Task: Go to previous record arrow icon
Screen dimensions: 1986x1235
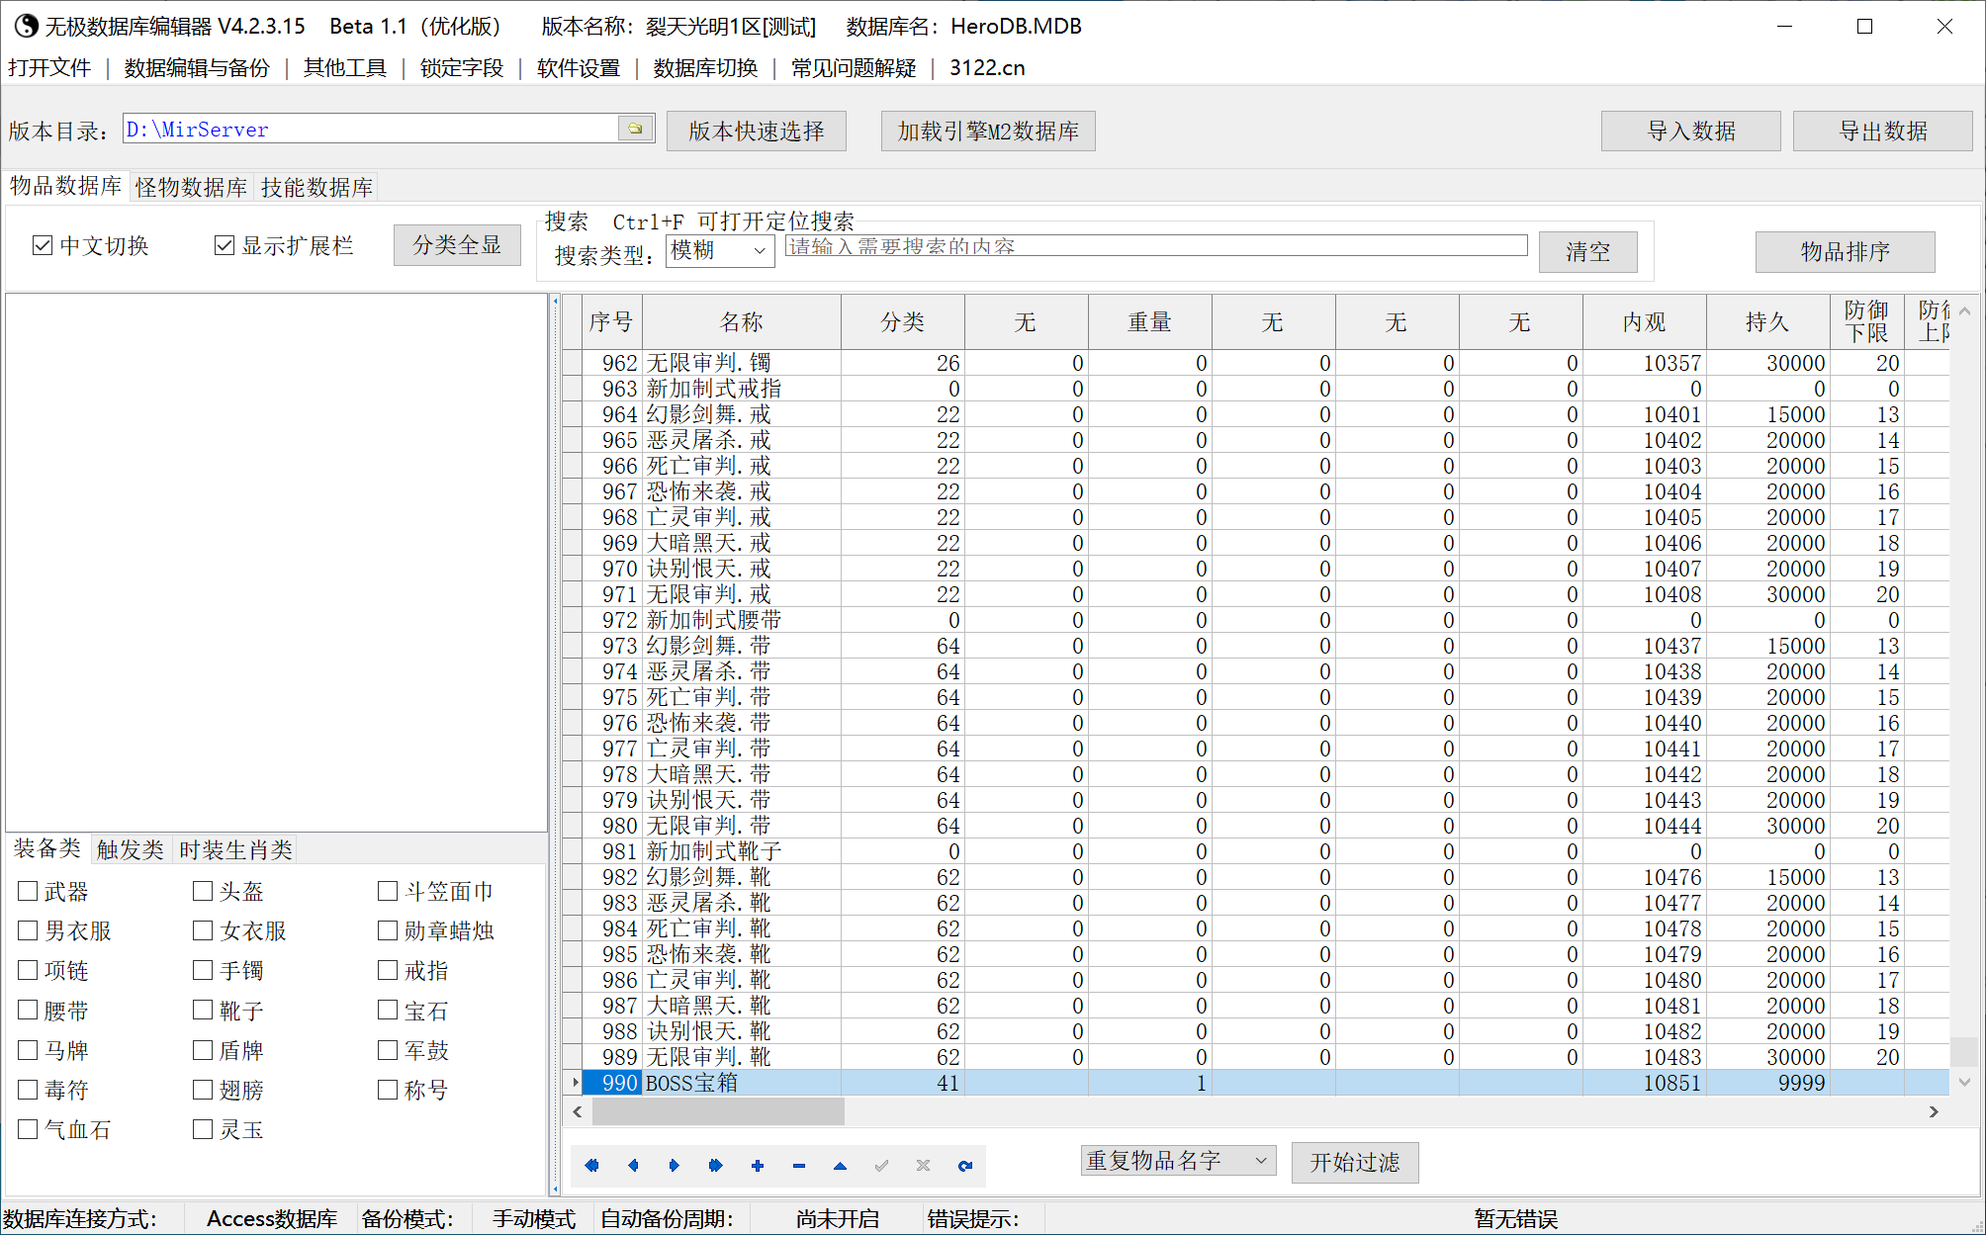Action: 633,1166
